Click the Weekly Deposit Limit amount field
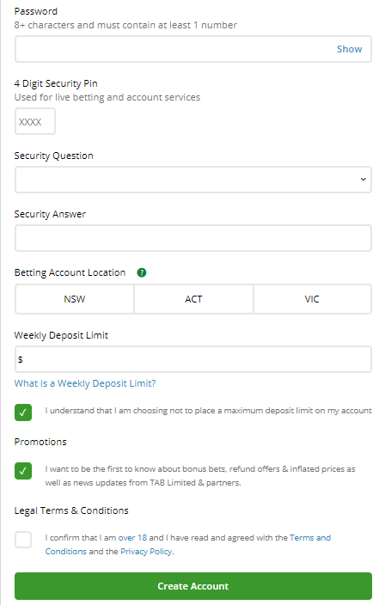The height and width of the screenshot is (605, 385). (193, 359)
